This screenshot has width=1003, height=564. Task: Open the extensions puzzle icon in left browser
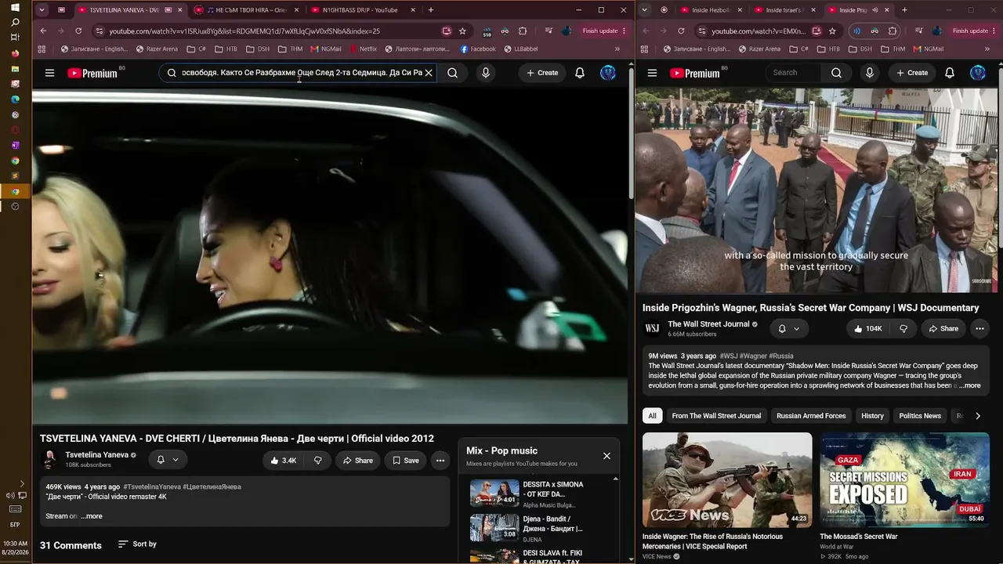coord(523,31)
